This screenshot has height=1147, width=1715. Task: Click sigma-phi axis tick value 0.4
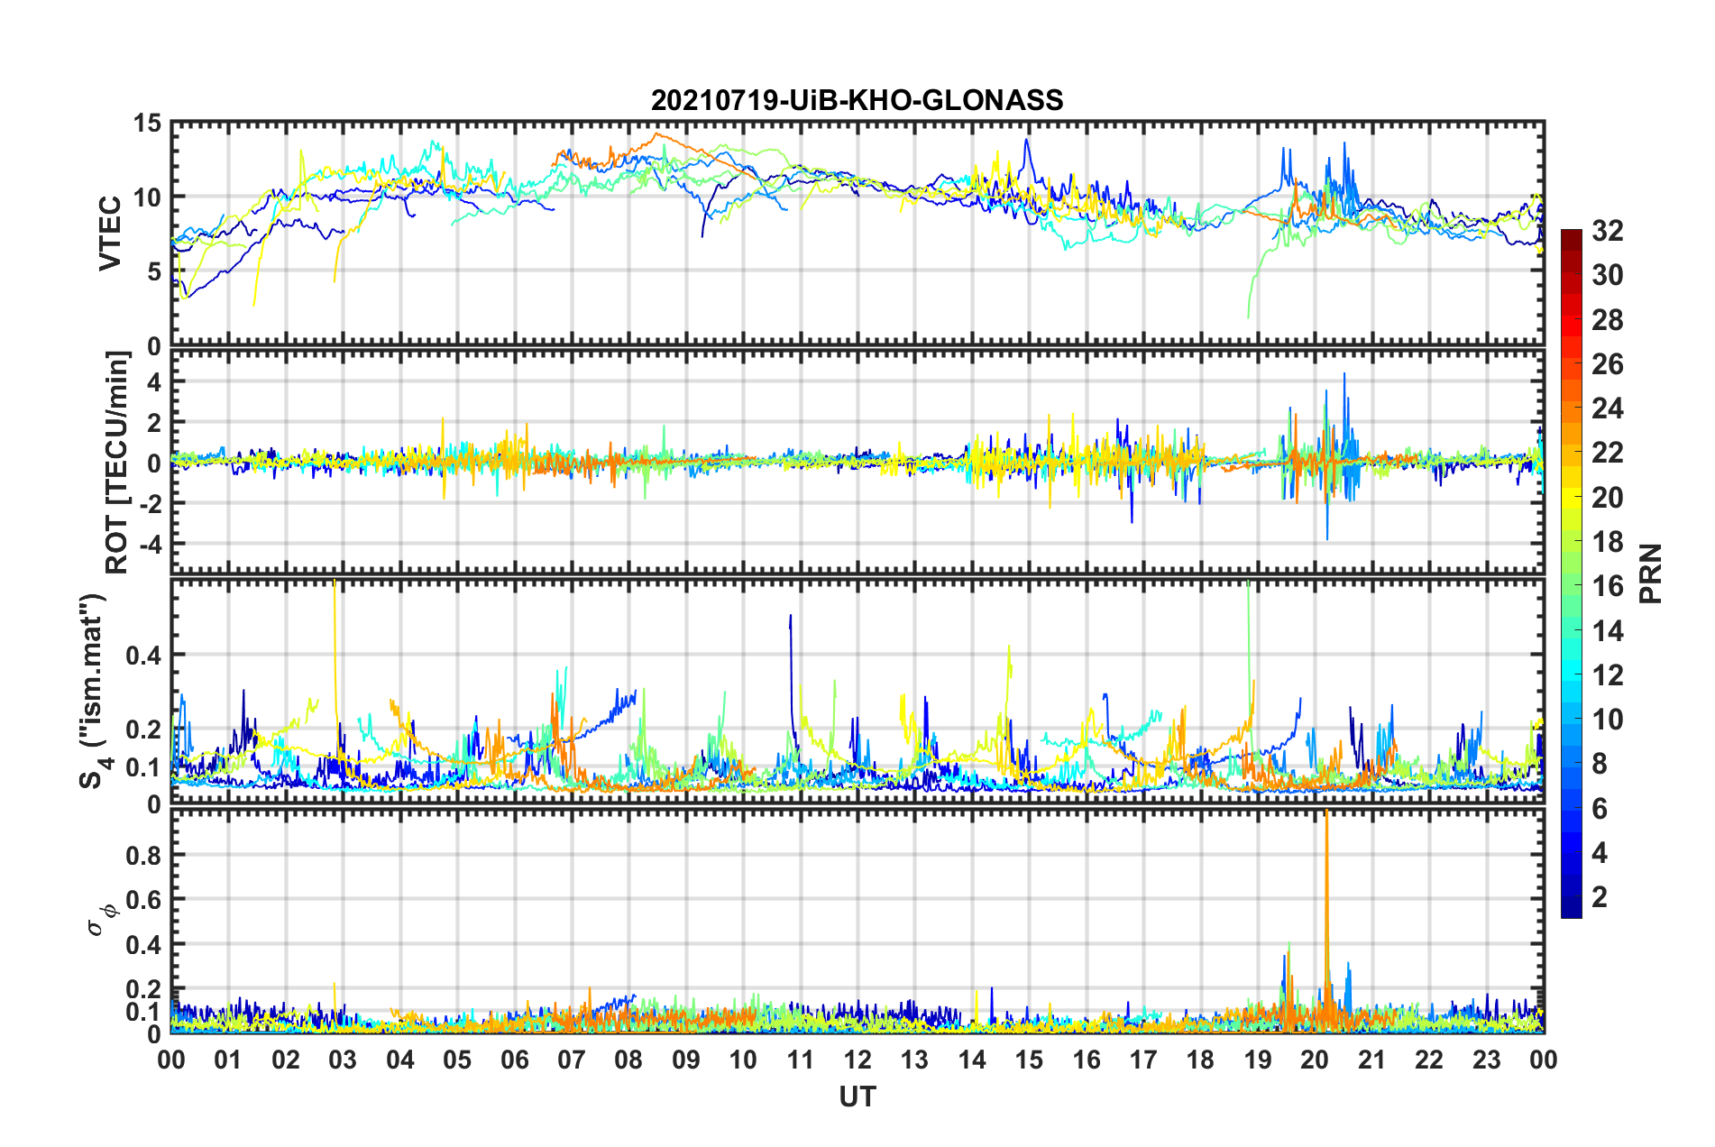coord(143,944)
